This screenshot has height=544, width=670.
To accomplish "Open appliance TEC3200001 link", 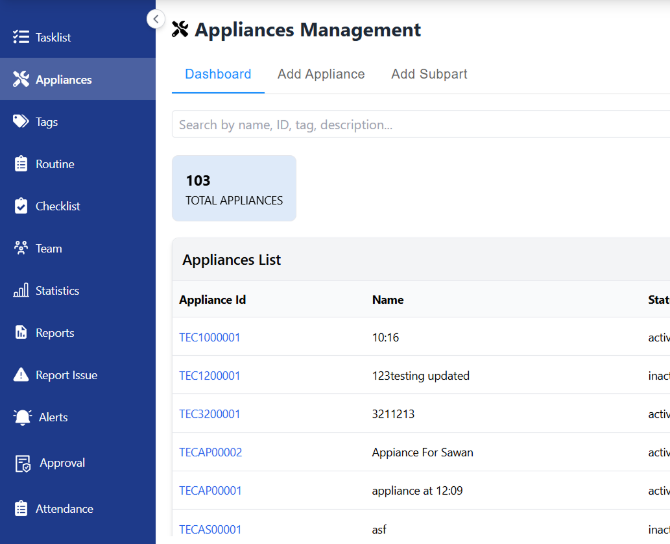I will click(x=209, y=414).
